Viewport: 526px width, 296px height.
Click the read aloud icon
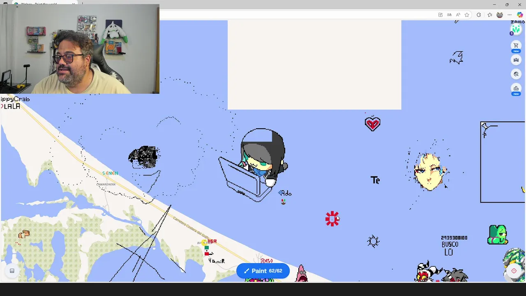click(x=458, y=15)
